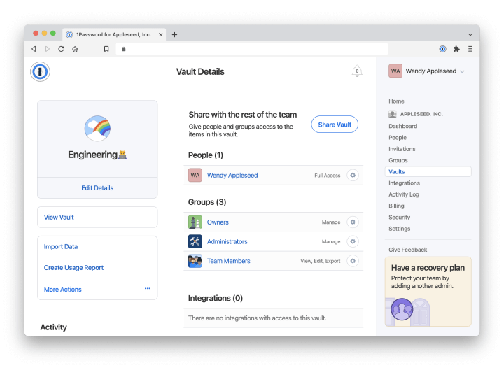
Task: Open the Owners group link
Action: [218, 222]
